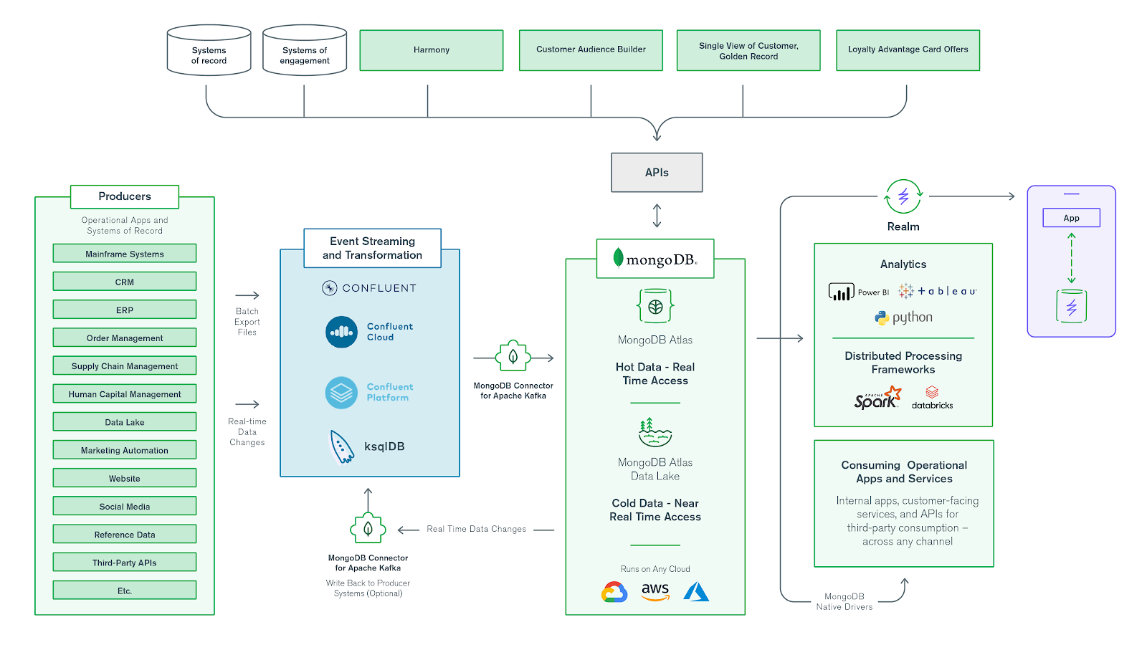Click the ksqlDB rocket icon
Image resolution: width=1147 pixels, height=645 pixels.
[x=341, y=447]
